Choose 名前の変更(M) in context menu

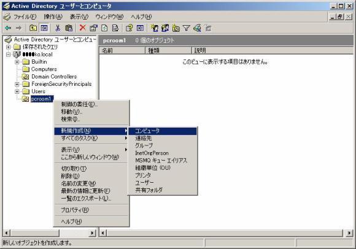91,183
